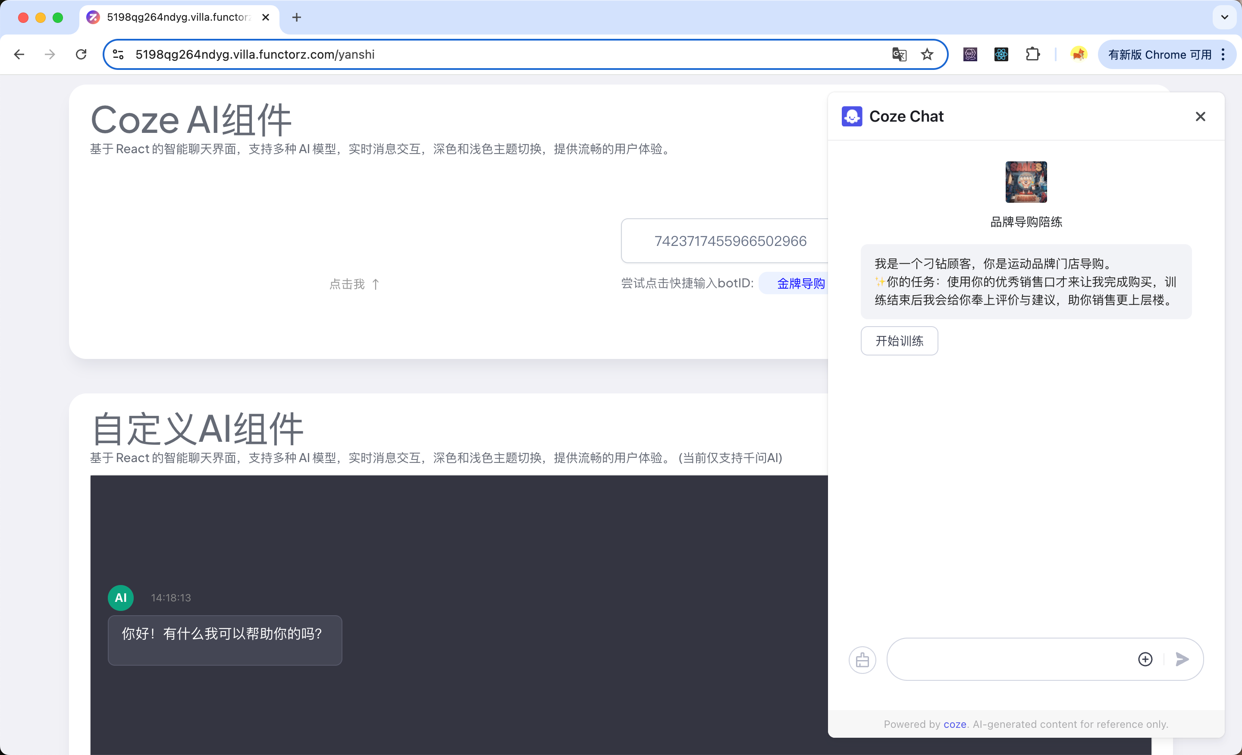This screenshot has height=755, width=1242.
Task: Open the Extensions puzzle icon
Action: click(1032, 54)
